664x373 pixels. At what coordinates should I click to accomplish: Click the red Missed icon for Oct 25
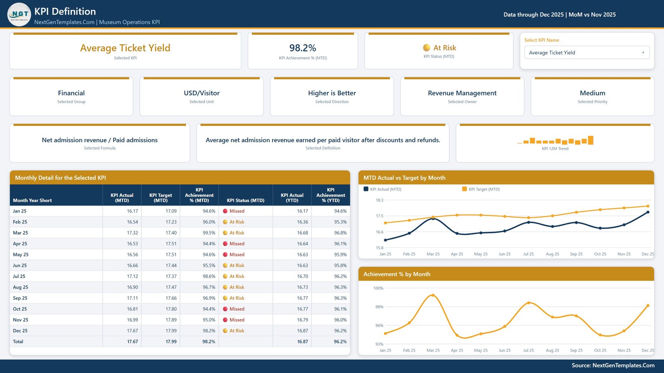[225, 309]
